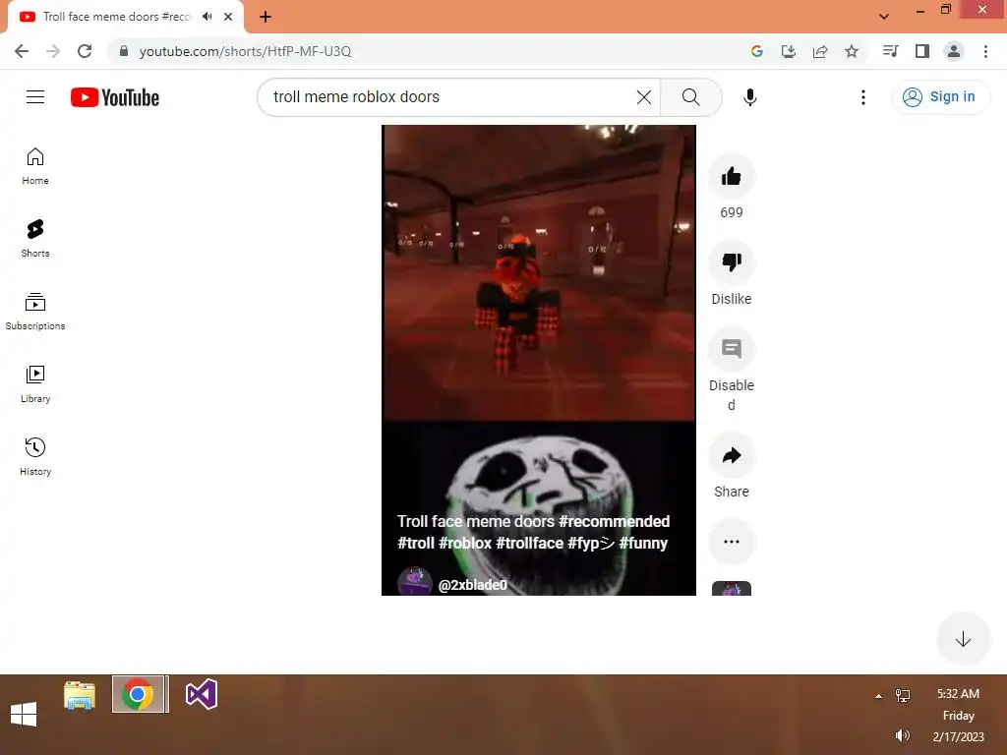Open the media controls icon in Chrome toolbar
This screenshot has width=1007, height=755.
pos(890,51)
